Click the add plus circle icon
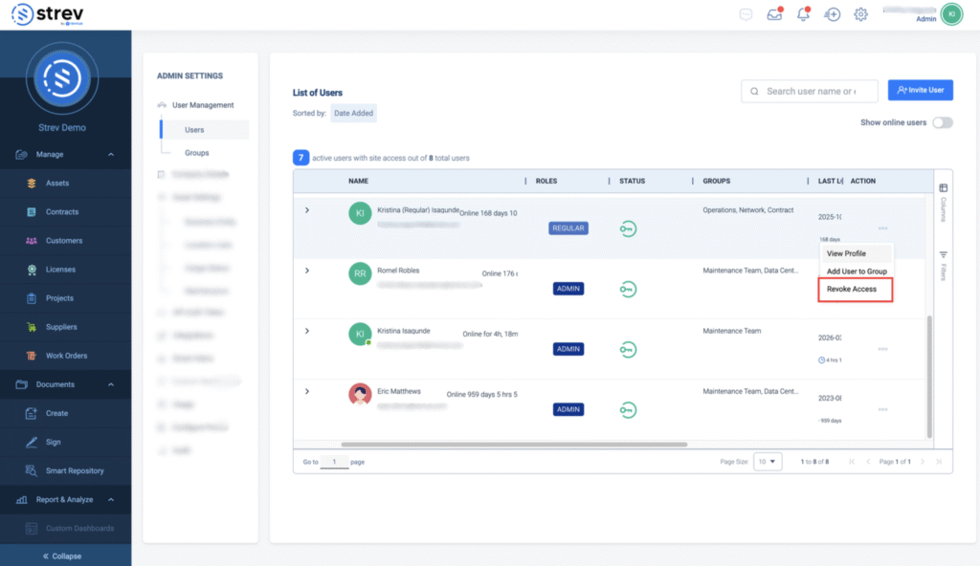The height and width of the screenshot is (566, 980). (833, 14)
